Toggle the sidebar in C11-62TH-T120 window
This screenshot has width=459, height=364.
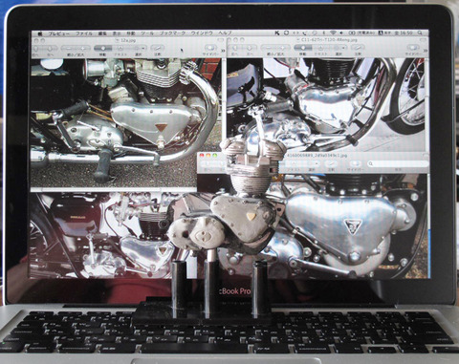[x=413, y=48]
